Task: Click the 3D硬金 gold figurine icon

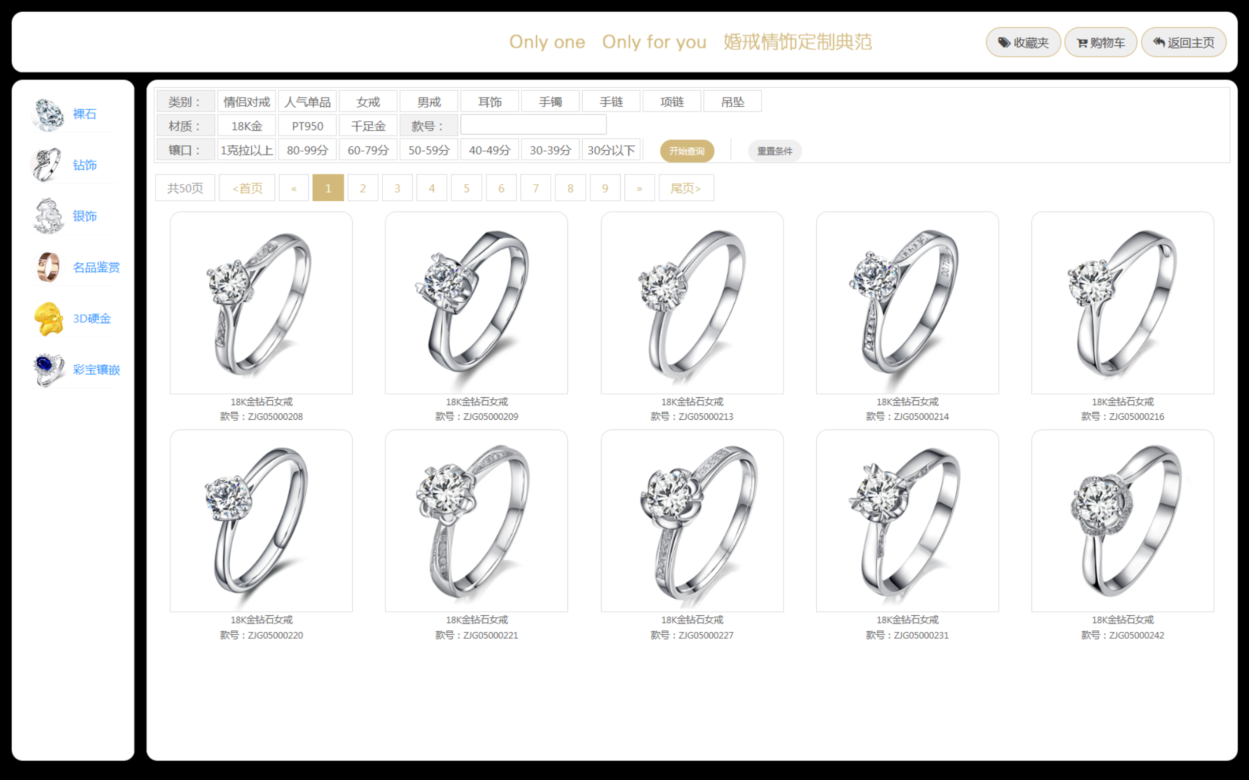Action: pos(48,319)
